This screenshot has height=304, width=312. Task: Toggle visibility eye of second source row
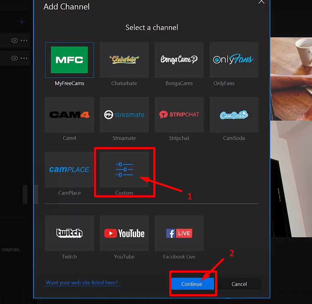tap(14, 58)
